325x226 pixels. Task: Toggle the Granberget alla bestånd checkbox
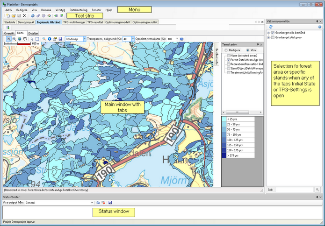point(273,33)
